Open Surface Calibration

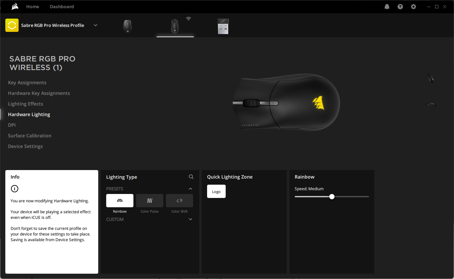click(x=30, y=136)
